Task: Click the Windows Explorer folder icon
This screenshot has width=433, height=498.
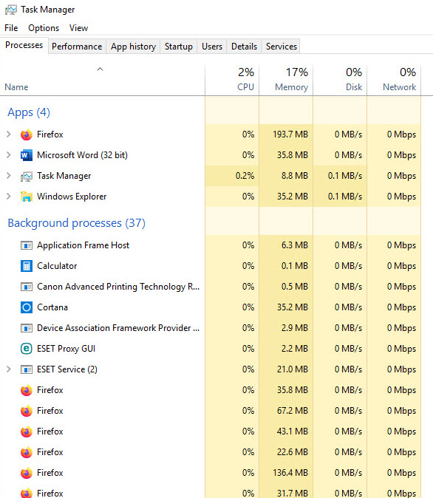Action: coord(27,197)
